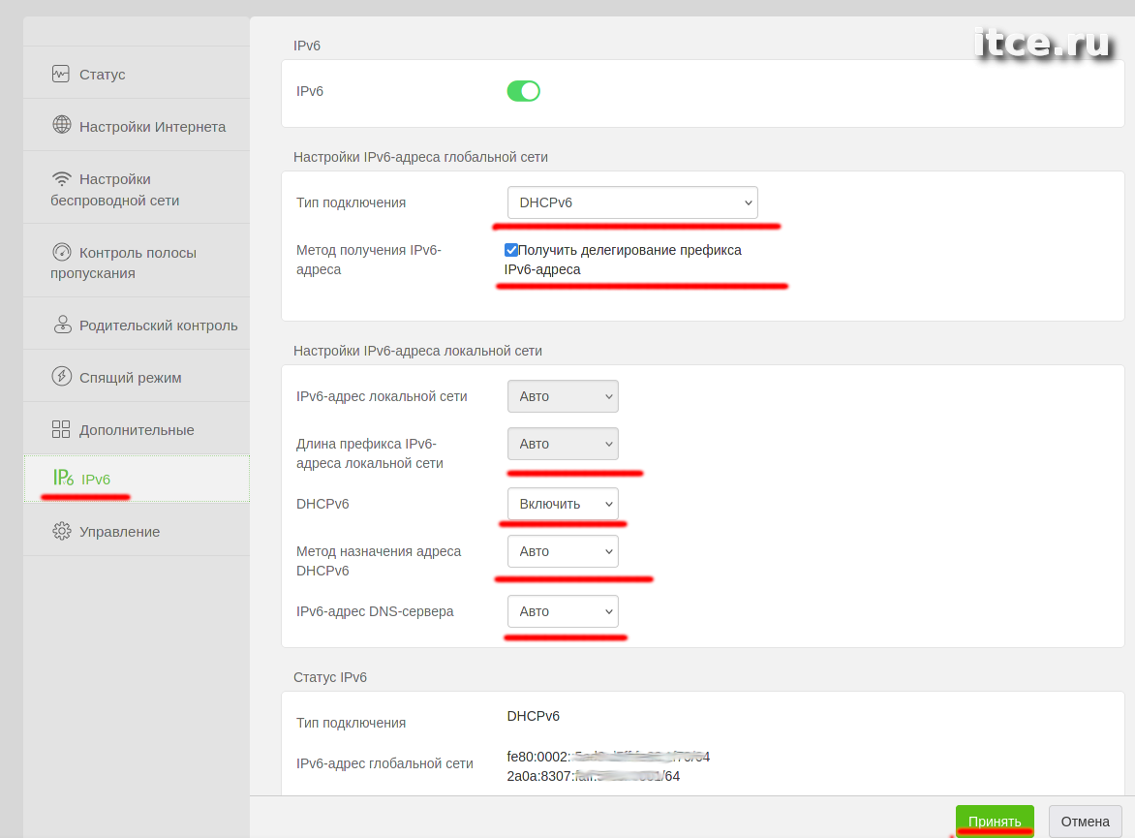This screenshot has width=1135, height=838.
Task: Click the 'DHCPv6' label in local network settings
Action: click(322, 504)
